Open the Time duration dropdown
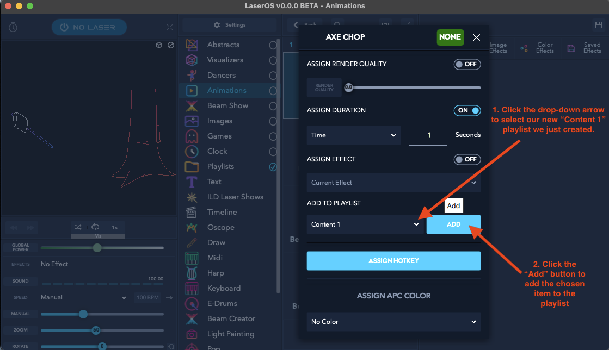The image size is (609, 350). [x=353, y=135]
